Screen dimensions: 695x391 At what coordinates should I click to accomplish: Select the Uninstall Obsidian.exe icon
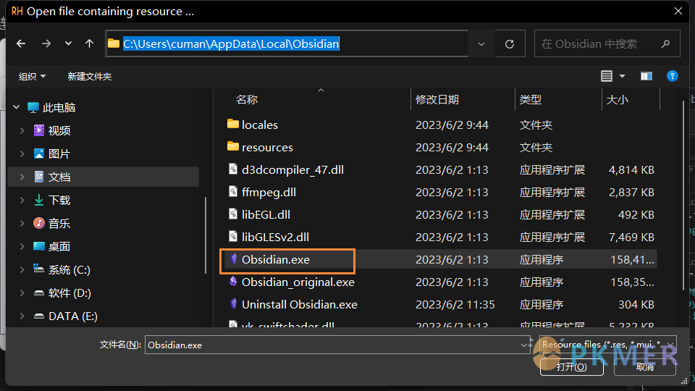coord(233,303)
